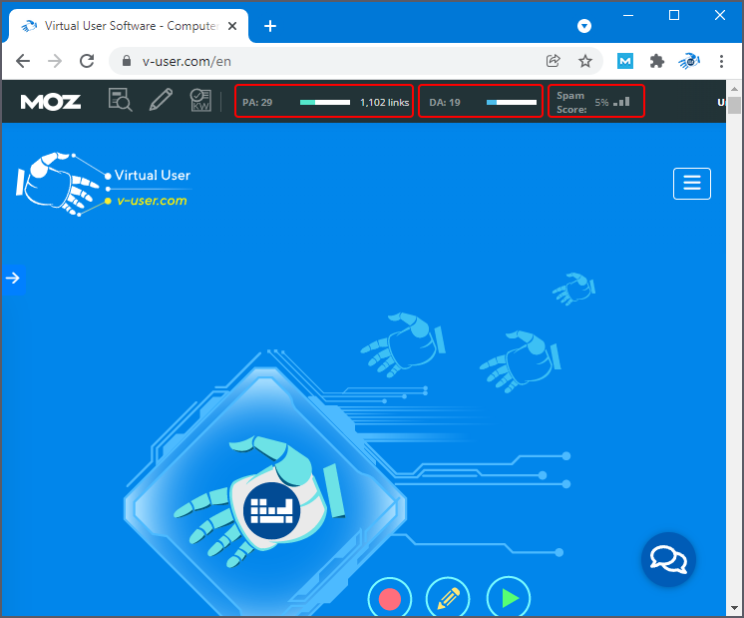Open the hamburger navigation menu
The image size is (744, 618).
coord(692,184)
